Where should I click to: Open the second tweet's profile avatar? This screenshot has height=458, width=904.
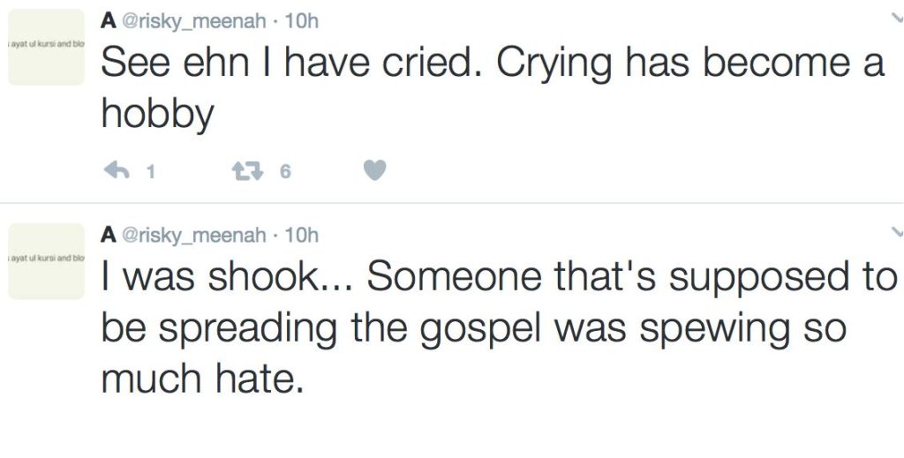[46, 261]
